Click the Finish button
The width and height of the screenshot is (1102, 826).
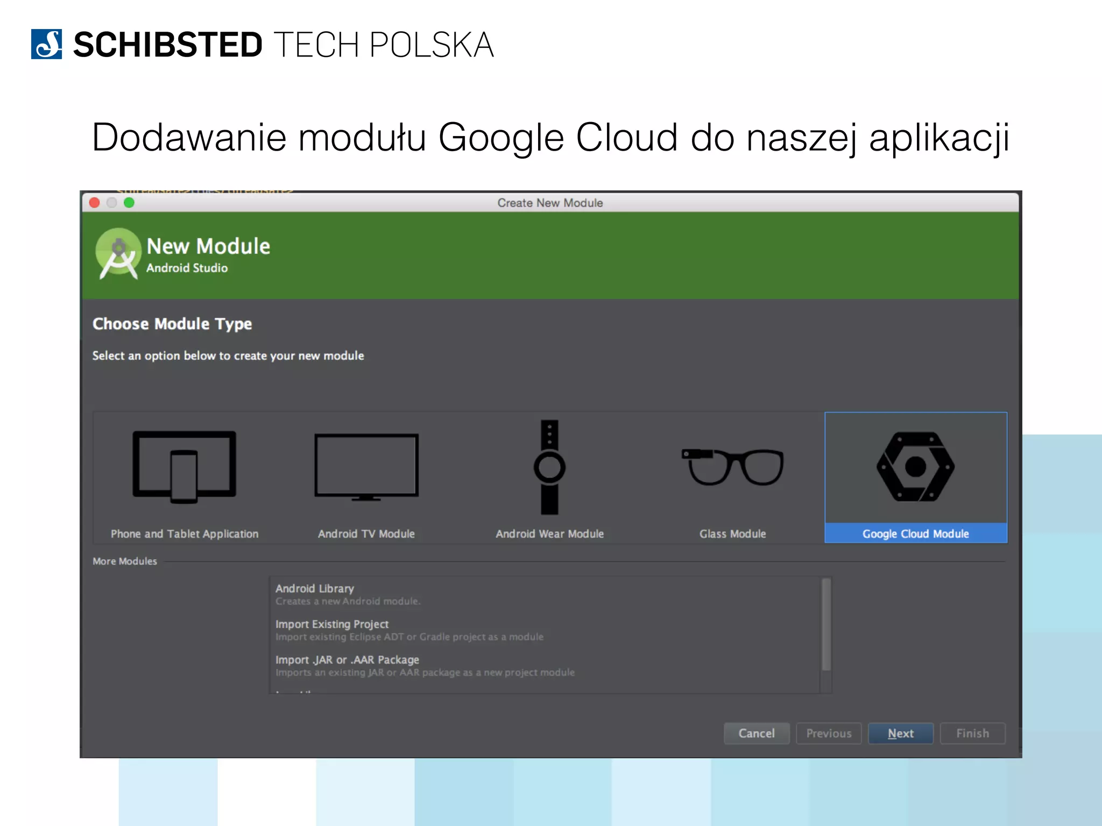tap(972, 734)
